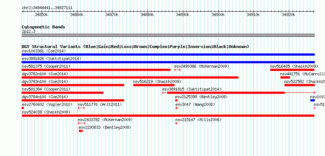
Task: Click the long red bar under nsv524038
Action: [x=168, y=116]
